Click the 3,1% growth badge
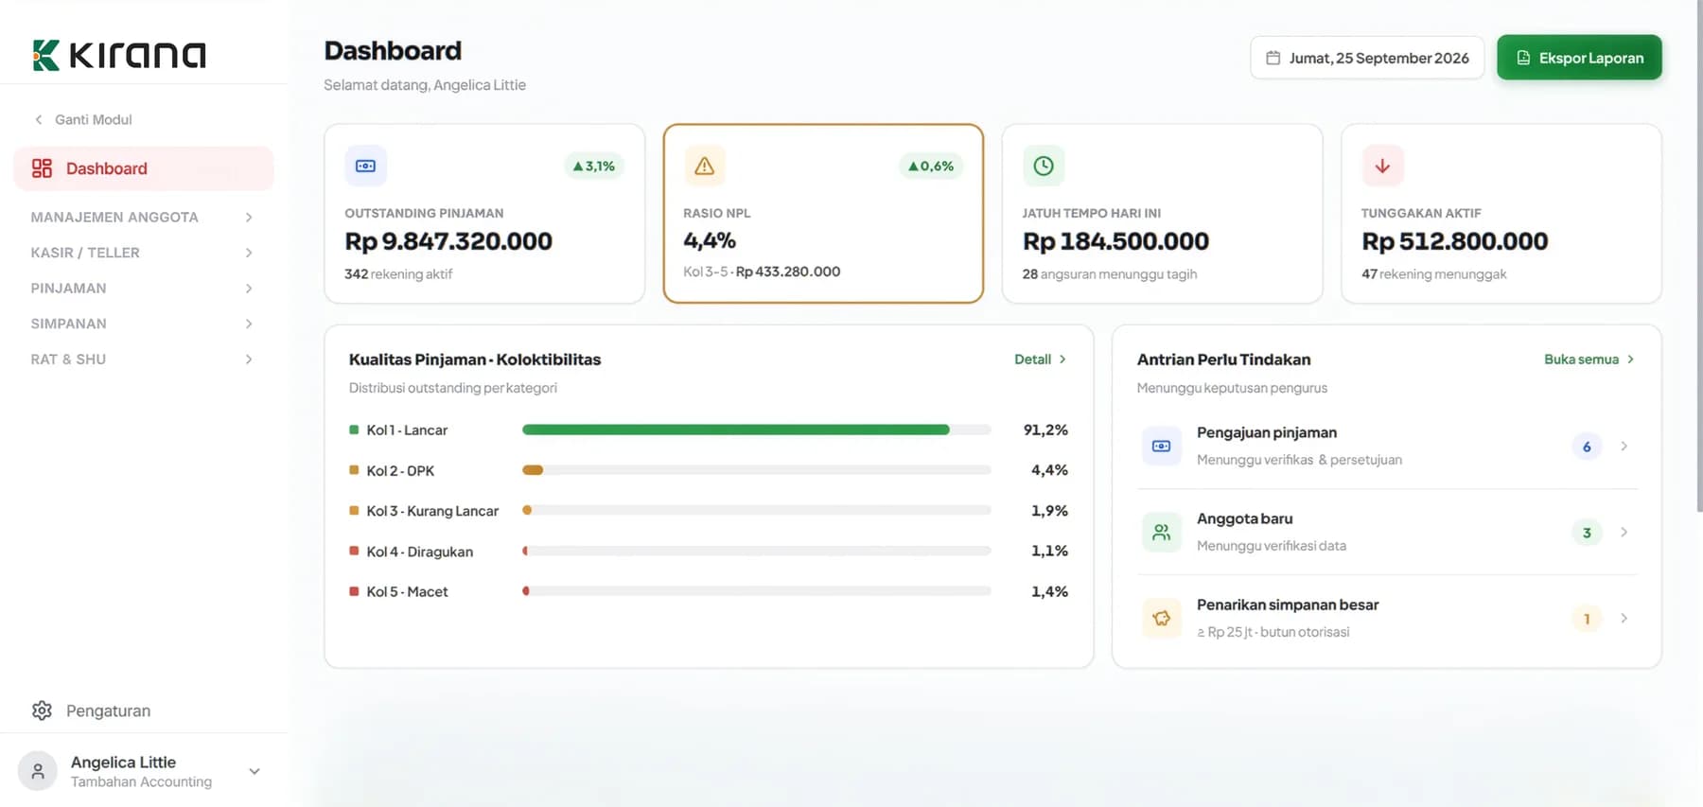 tap(594, 166)
